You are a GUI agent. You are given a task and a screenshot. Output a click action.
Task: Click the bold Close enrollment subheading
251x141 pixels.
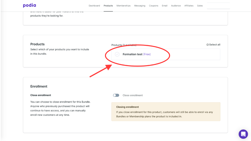click(x=41, y=95)
